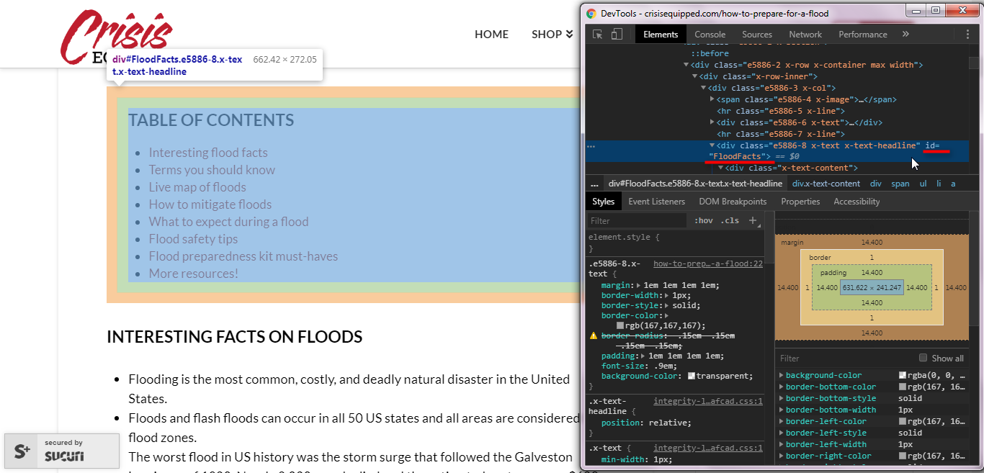Viewport: 984px width, 473px height.
Task: Show more DevTools tabs chevron
Action: pos(905,34)
